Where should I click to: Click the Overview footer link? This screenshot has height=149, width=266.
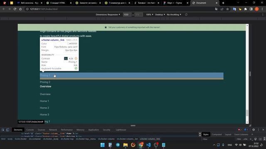click(45, 94)
